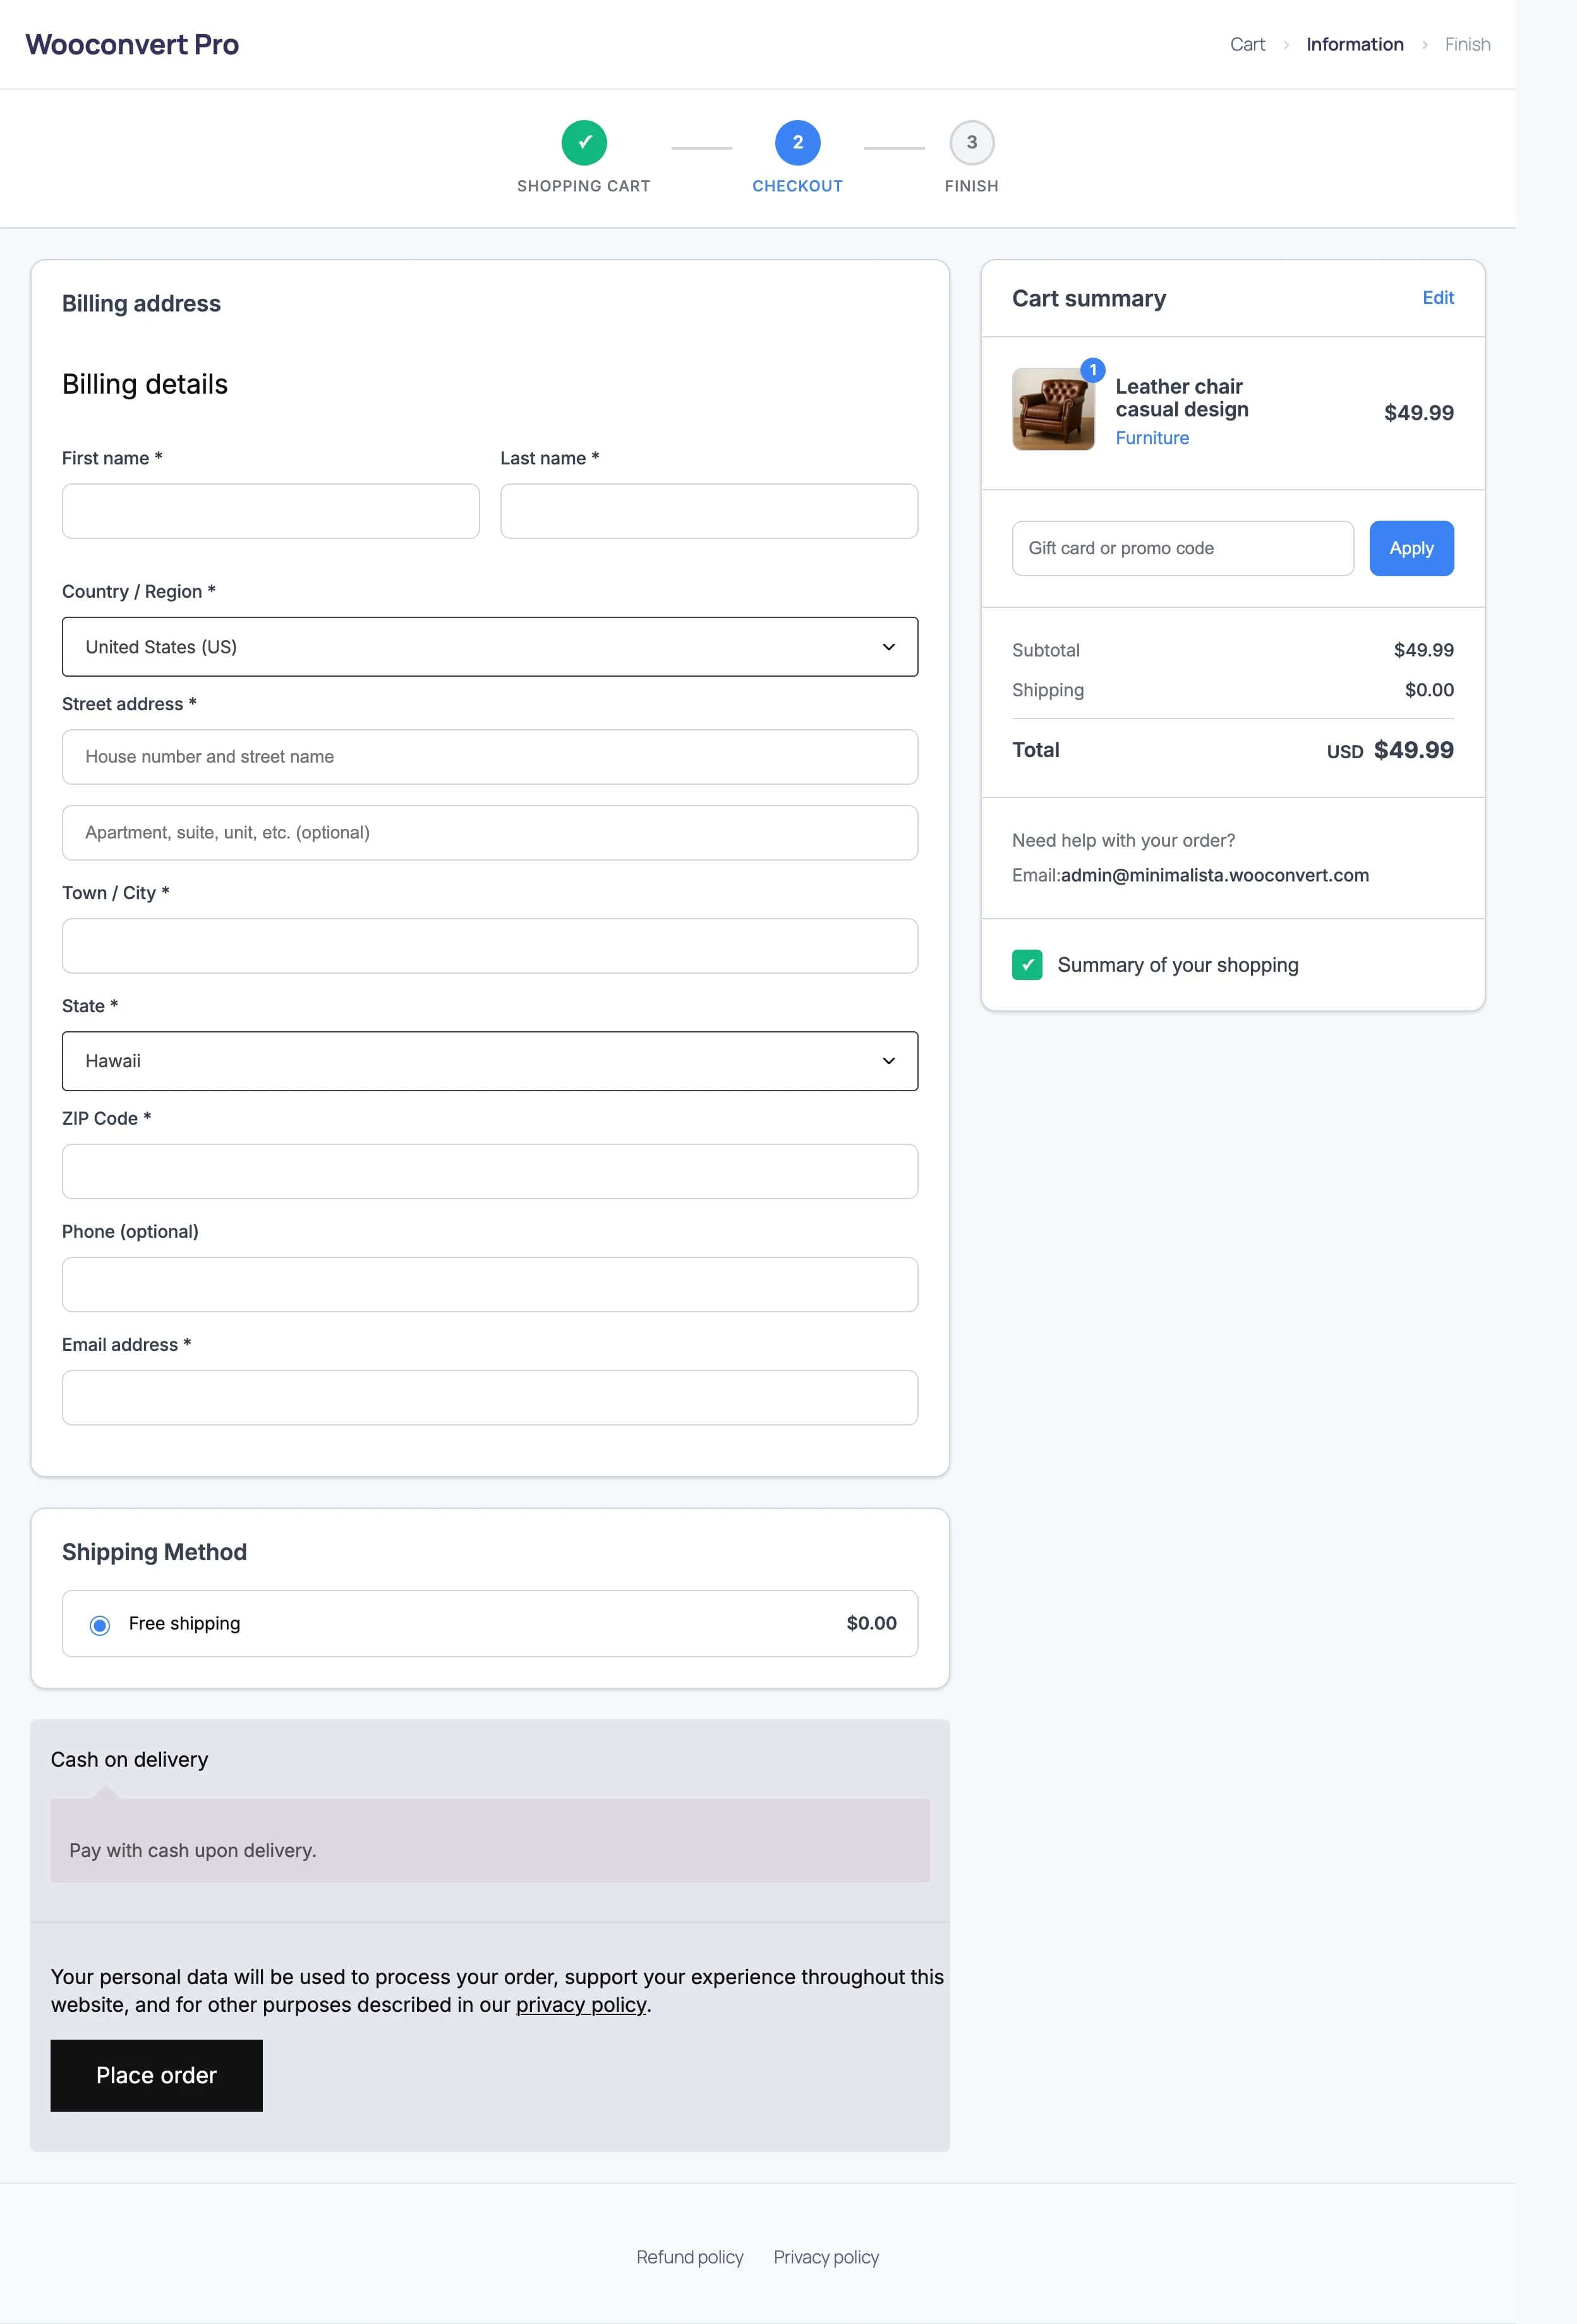The width and height of the screenshot is (1577, 2324).
Task: Go to Cart in breadcrumb navigation
Action: click(x=1247, y=44)
